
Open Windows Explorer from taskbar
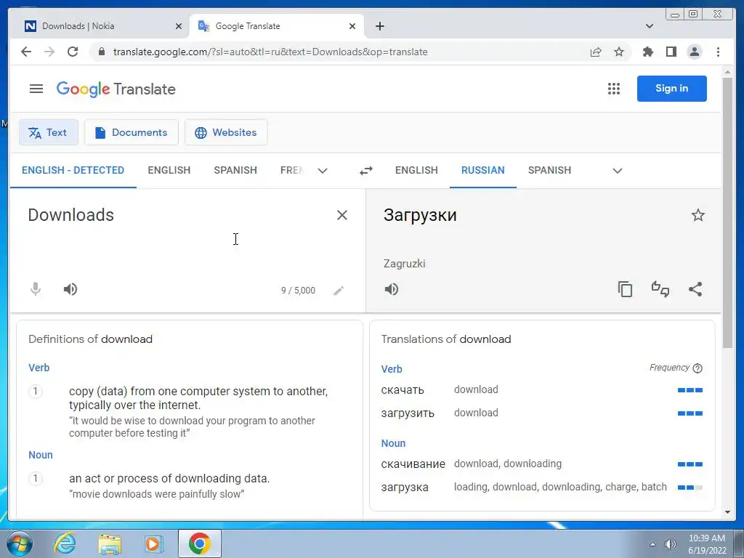click(x=110, y=543)
